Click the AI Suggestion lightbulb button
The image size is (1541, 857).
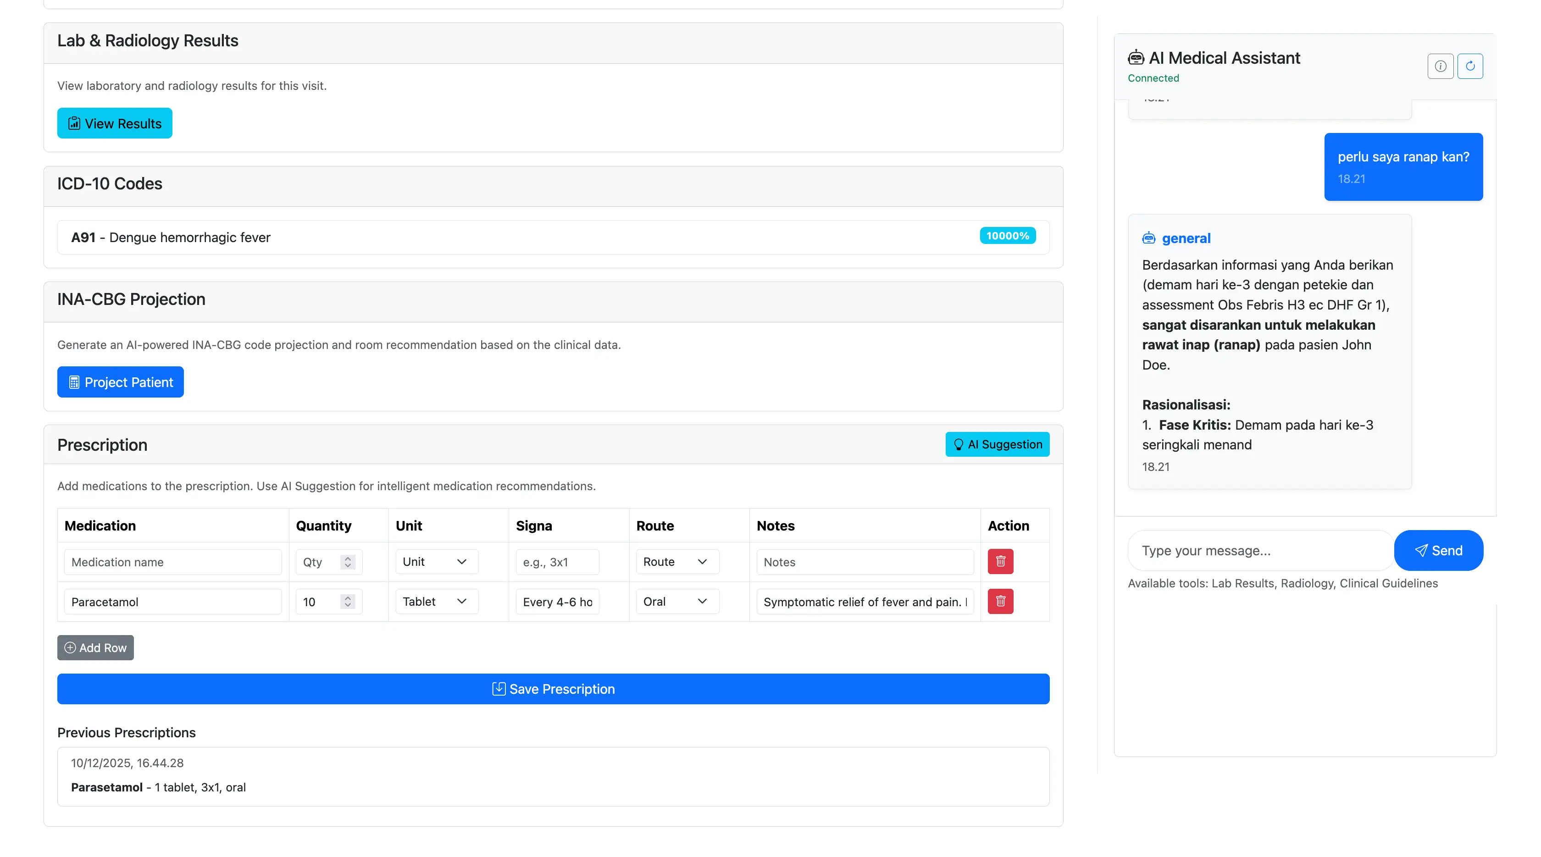pyautogui.click(x=997, y=444)
